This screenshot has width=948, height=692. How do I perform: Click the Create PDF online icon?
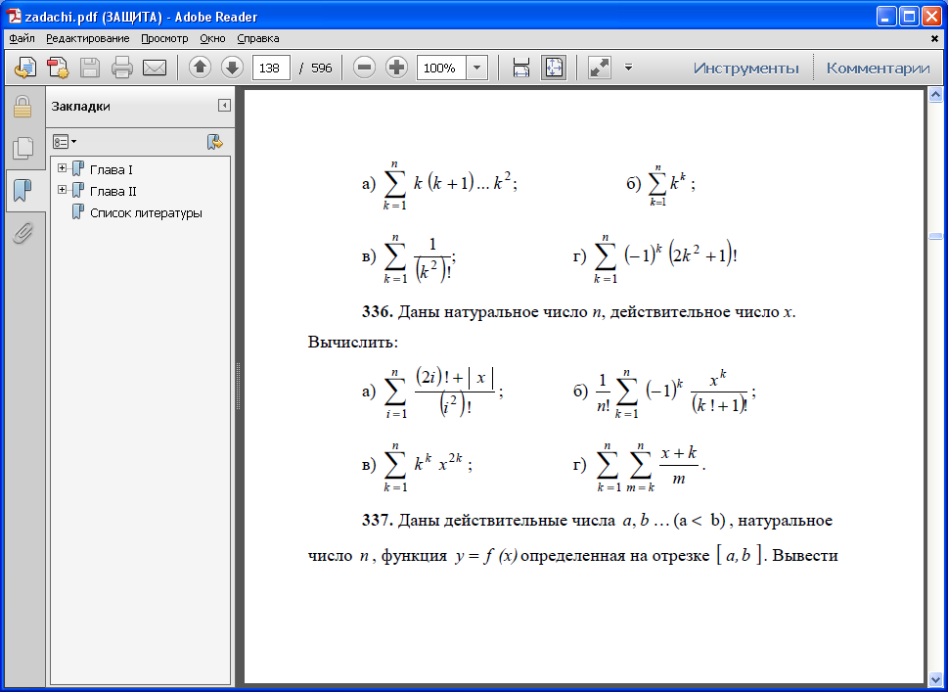[24, 68]
